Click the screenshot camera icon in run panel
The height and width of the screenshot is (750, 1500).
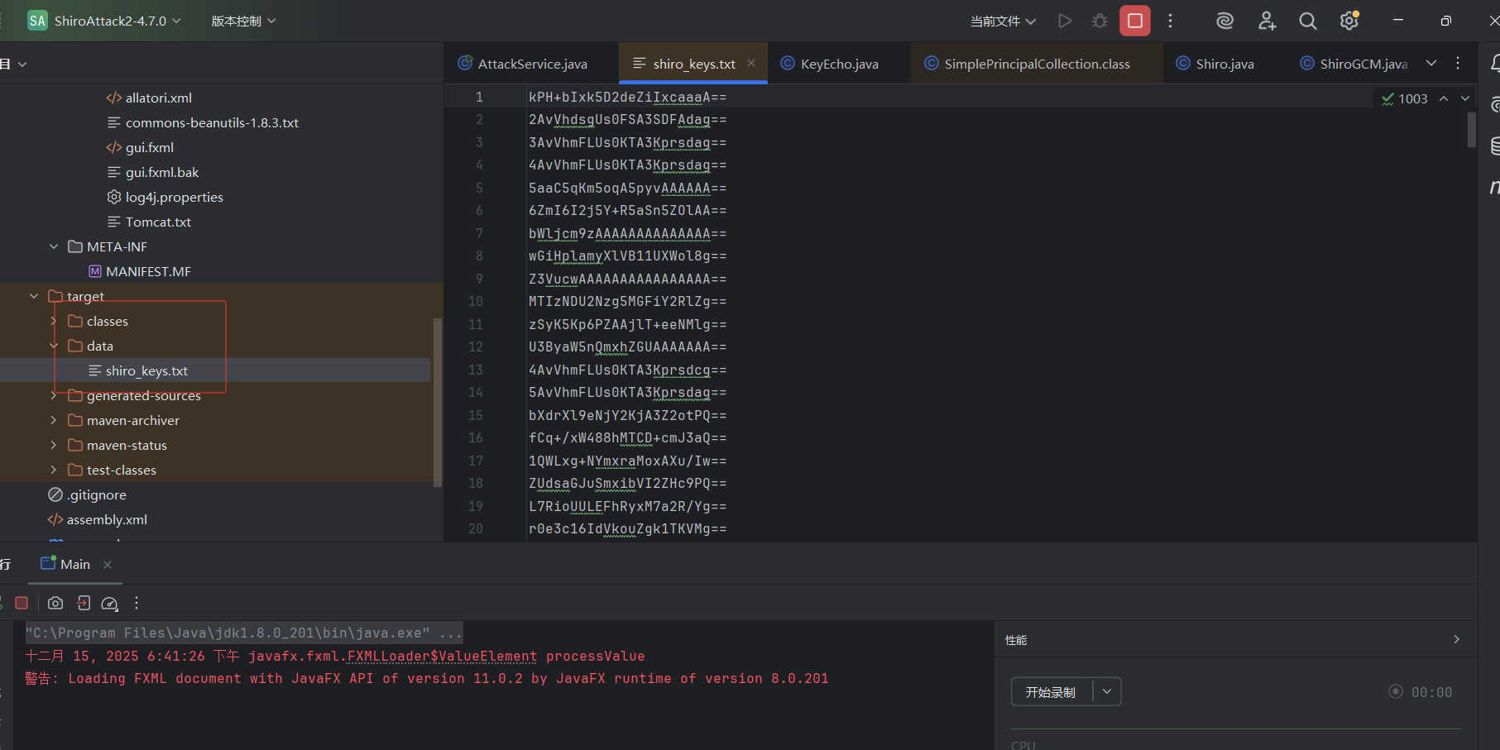[55, 603]
